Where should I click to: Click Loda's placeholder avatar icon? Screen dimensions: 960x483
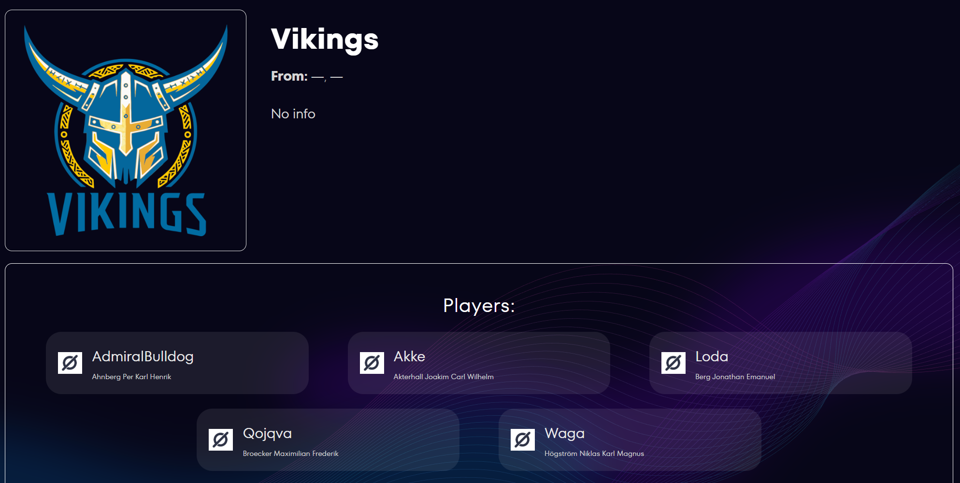(673, 363)
